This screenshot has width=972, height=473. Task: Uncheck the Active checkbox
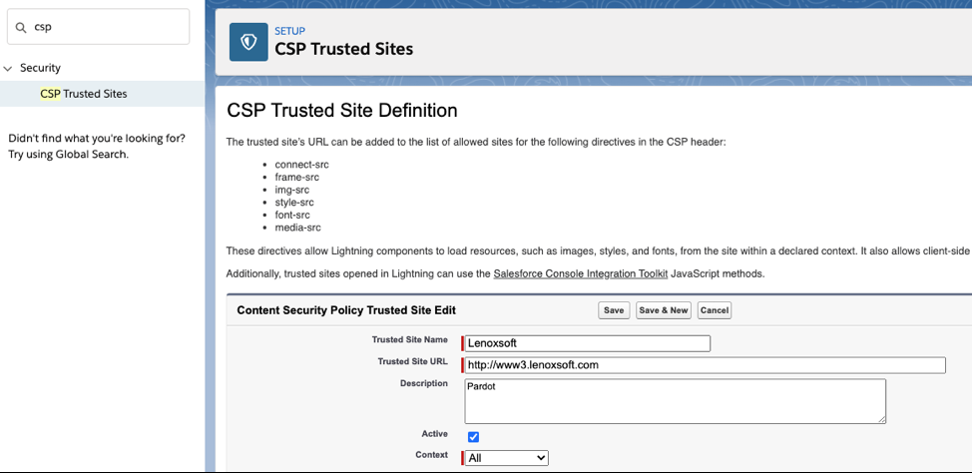point(474,437)
